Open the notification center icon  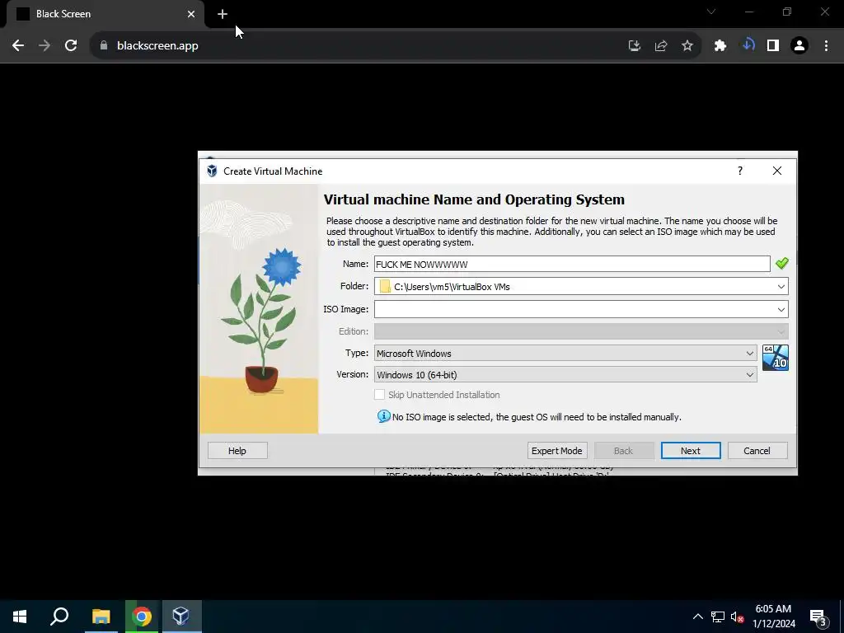[x=818, y=617]
